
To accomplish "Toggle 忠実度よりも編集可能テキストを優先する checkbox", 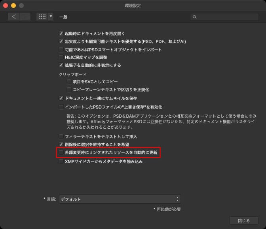I will tap(61, 41).
